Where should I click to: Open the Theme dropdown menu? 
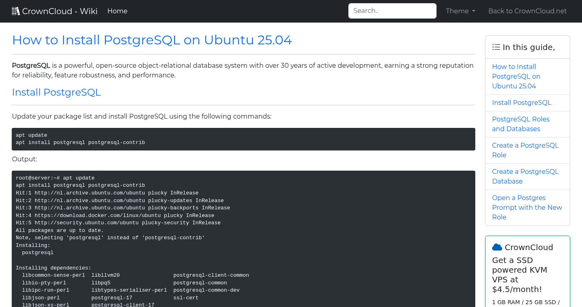[460, 11]
